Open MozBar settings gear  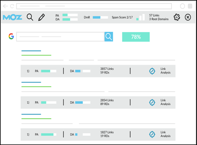[177, 17]
